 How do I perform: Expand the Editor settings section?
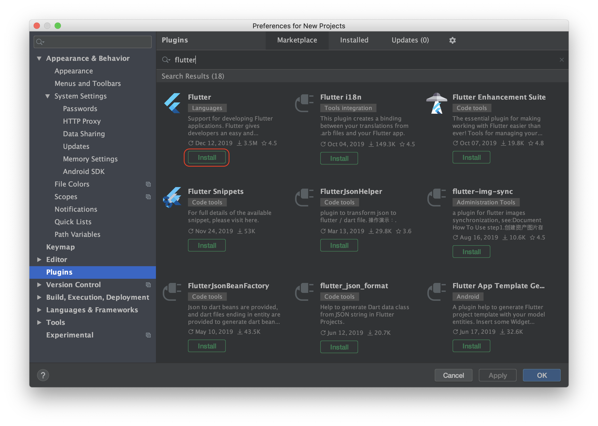point(39,259)
